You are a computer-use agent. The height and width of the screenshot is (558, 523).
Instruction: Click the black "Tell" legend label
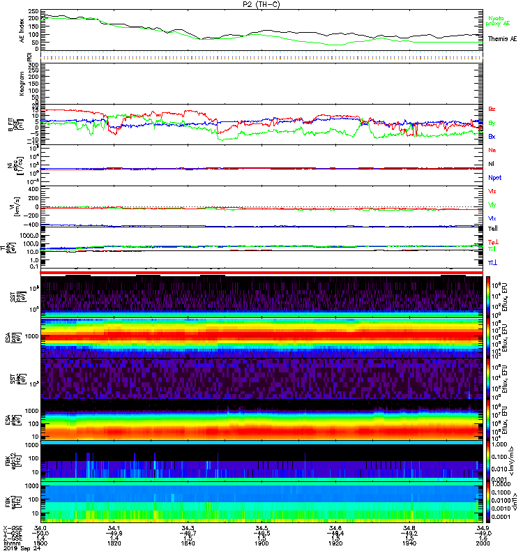point(493,229)
